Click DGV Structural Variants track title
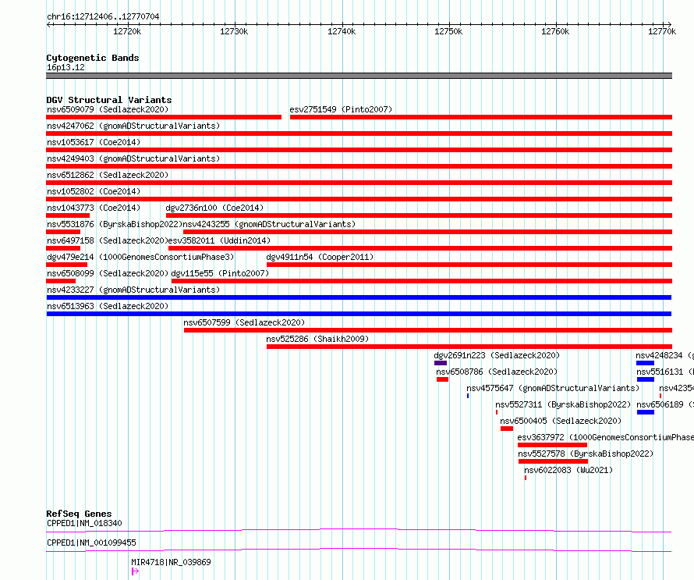Viewport: 694px width, 580px height. [109, 100]
